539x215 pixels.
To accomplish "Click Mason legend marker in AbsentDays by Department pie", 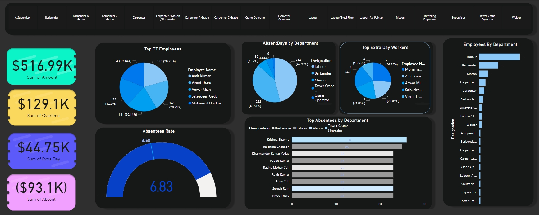I will 313,80.
